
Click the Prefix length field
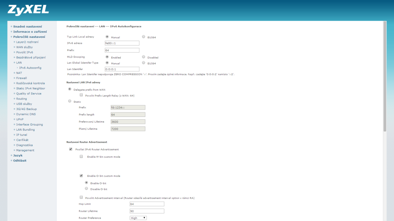(128, 115)
